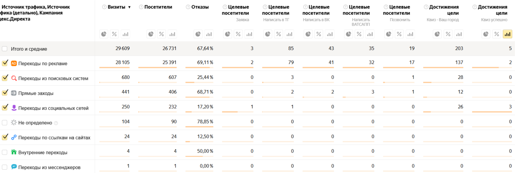Check the Не определено row checkbox

[5, 123]
